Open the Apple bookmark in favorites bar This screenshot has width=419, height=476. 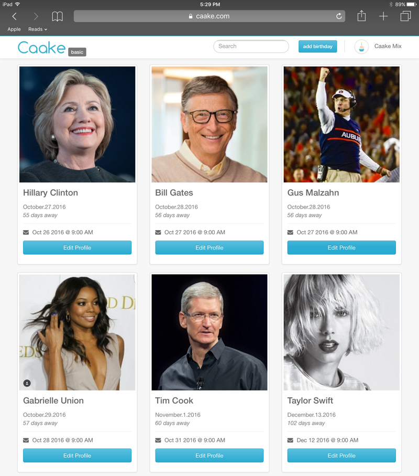pos(14,29)
